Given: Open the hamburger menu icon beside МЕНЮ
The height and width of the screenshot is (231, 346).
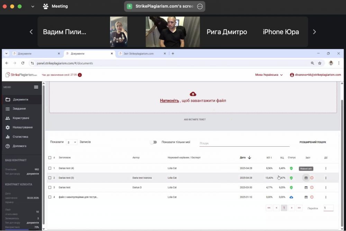Looking at the screenshot, I should coord(36,87).
